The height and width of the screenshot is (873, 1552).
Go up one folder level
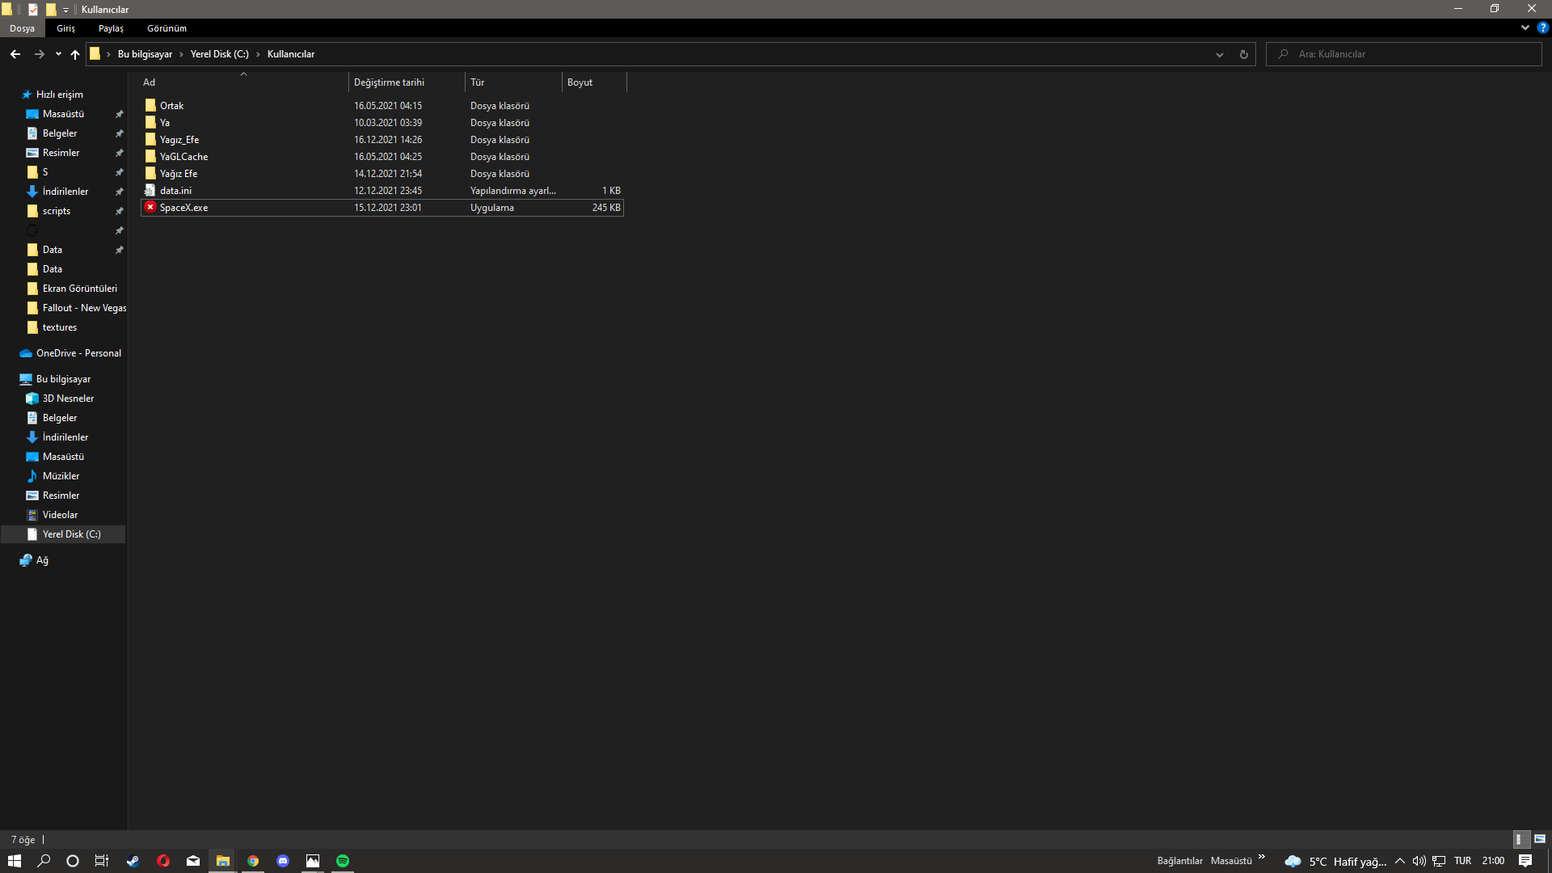(x=75, y=54)
